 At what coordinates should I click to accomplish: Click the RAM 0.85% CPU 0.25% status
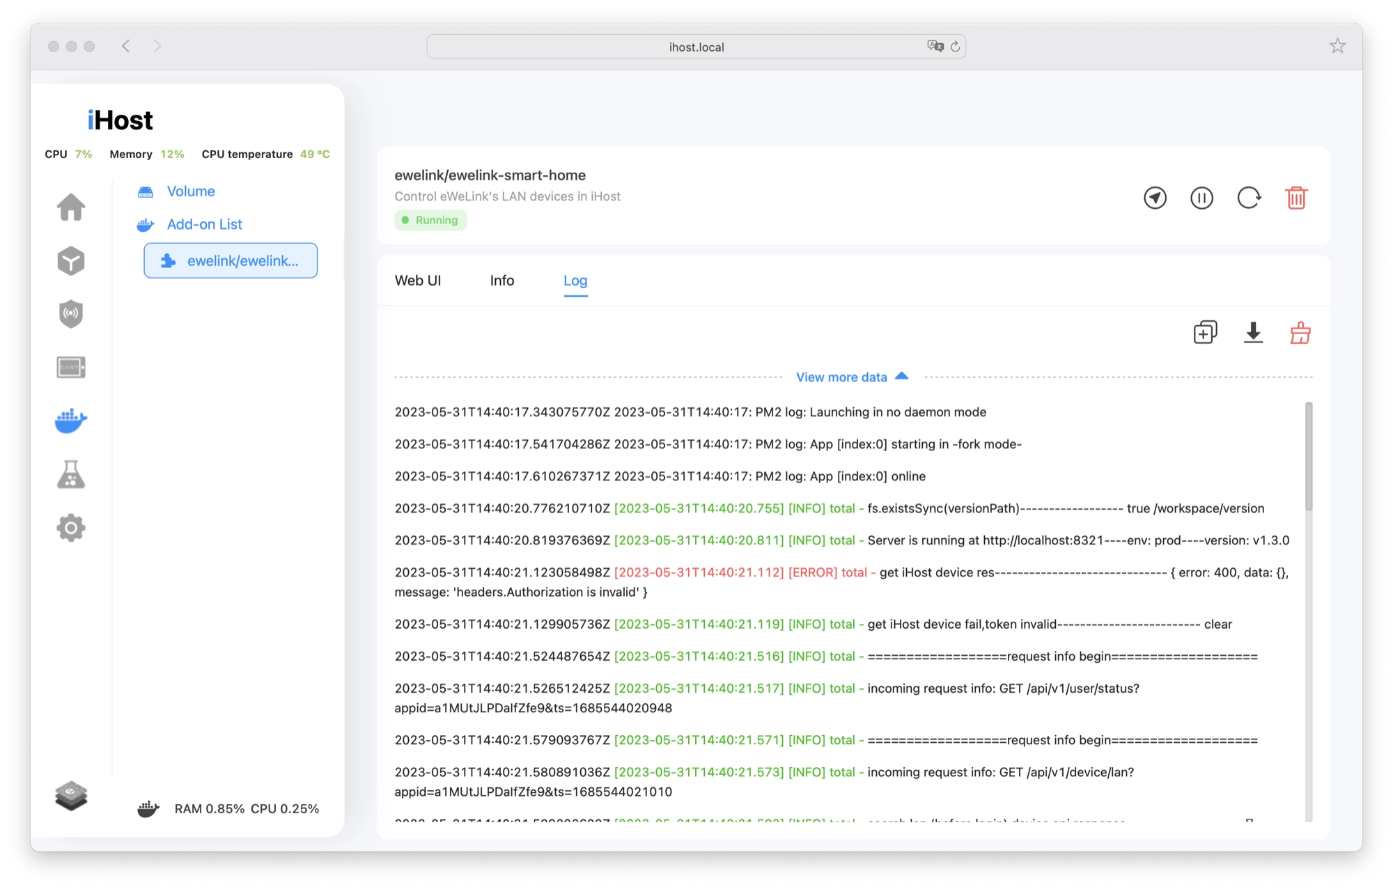coord(247,808)
